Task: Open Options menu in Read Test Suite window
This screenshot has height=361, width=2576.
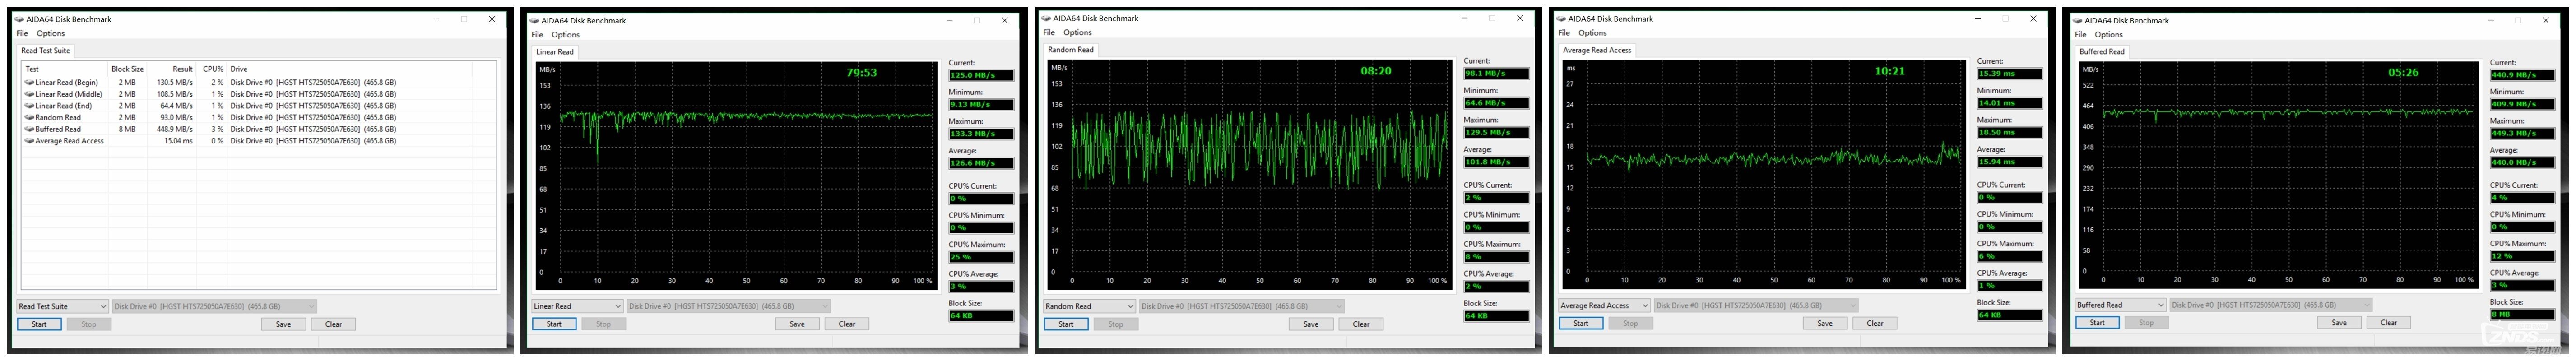Action: [x=51, y=33]
